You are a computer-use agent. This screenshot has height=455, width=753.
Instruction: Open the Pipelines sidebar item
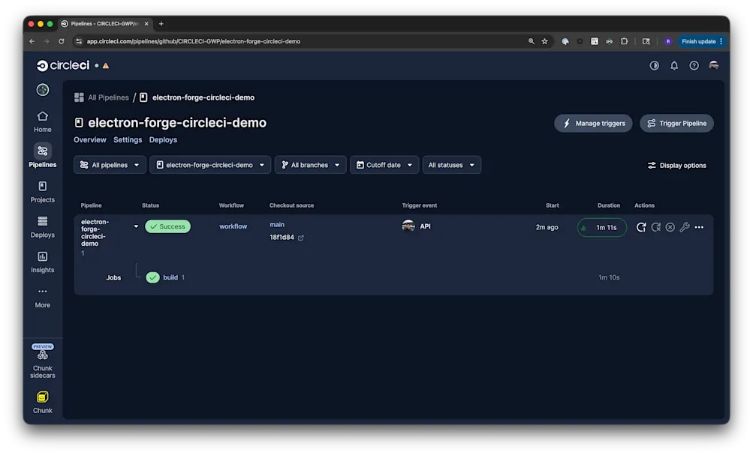(x=42, y=156)
